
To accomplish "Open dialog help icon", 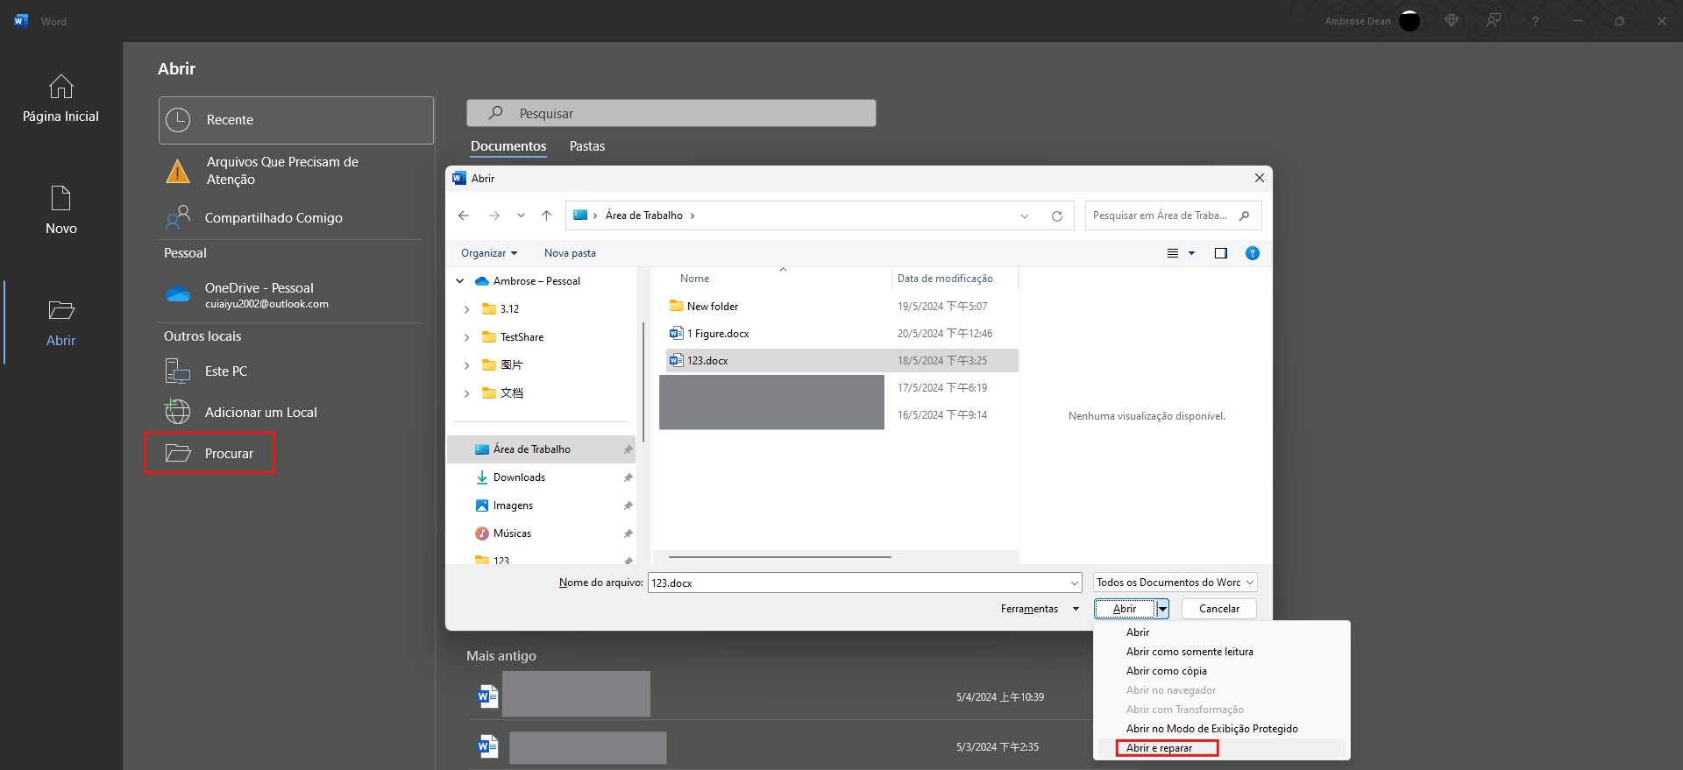I will click(x=1253, y=253).
